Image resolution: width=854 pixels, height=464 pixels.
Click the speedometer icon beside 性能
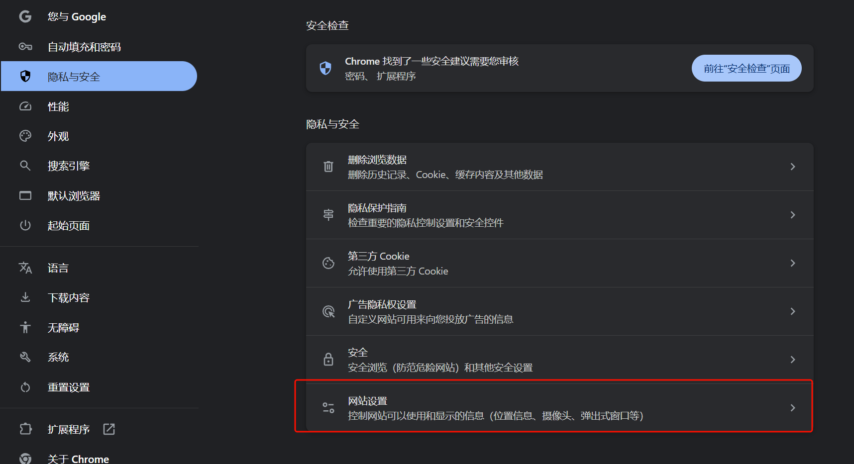tap(25, 106)
